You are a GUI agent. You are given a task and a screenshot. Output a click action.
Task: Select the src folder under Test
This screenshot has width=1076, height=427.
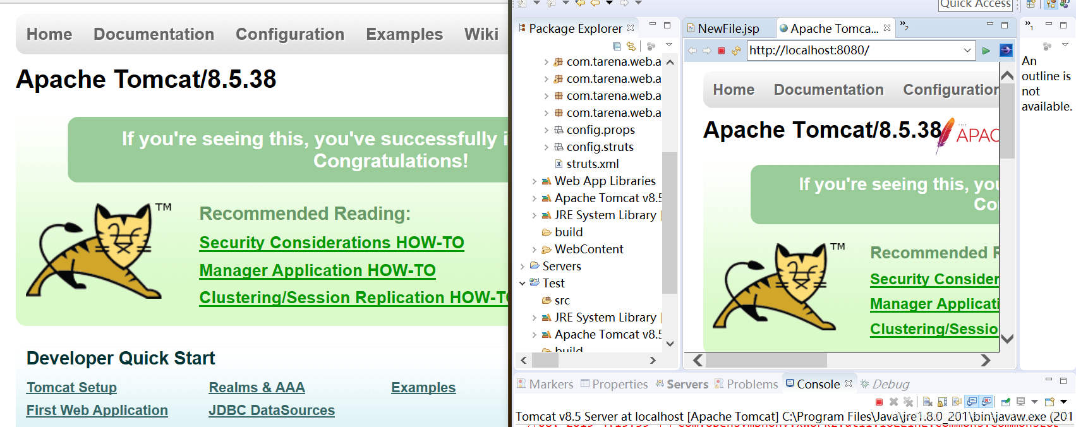[x=556, y=301]
